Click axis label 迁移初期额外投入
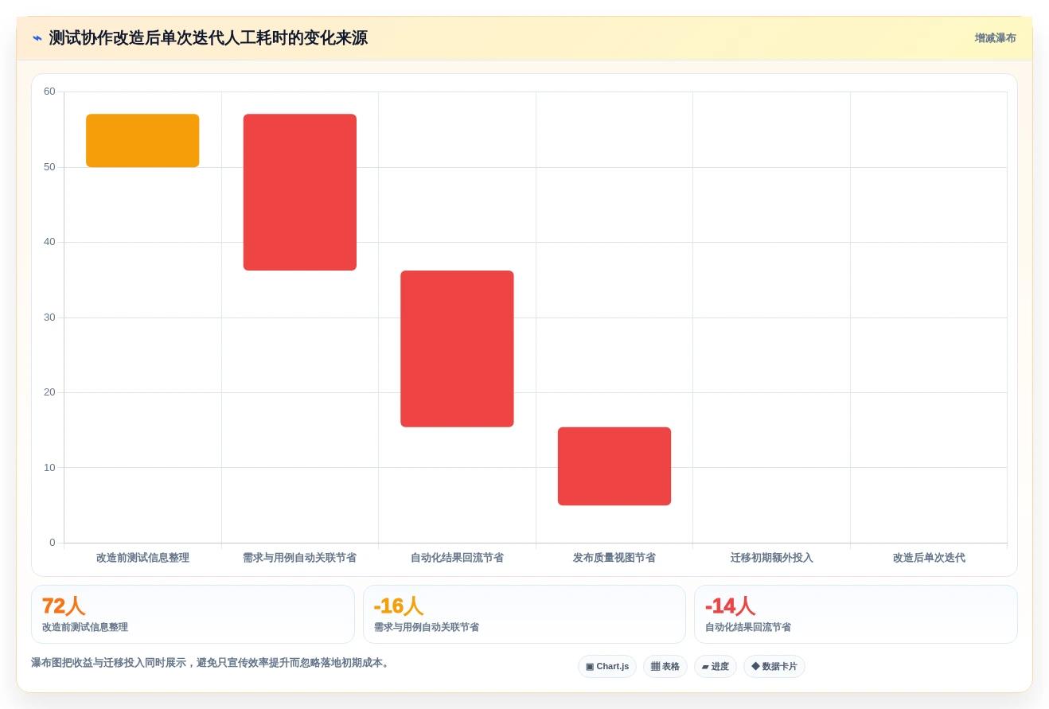 click(x=772, y=558)
